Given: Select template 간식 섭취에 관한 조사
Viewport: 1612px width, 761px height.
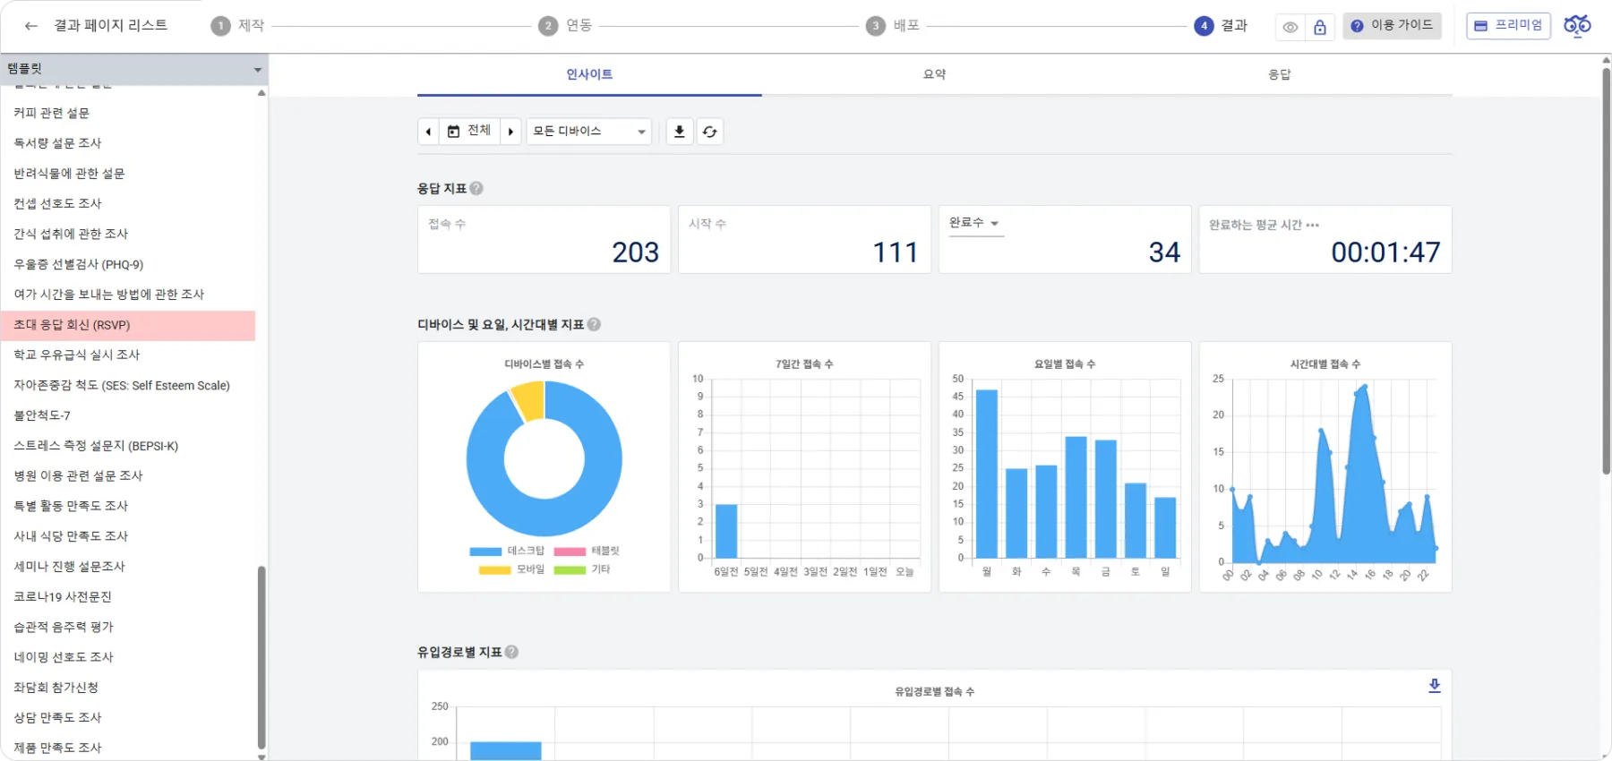Looking at the screenshot, I should (x=128, y=234).
